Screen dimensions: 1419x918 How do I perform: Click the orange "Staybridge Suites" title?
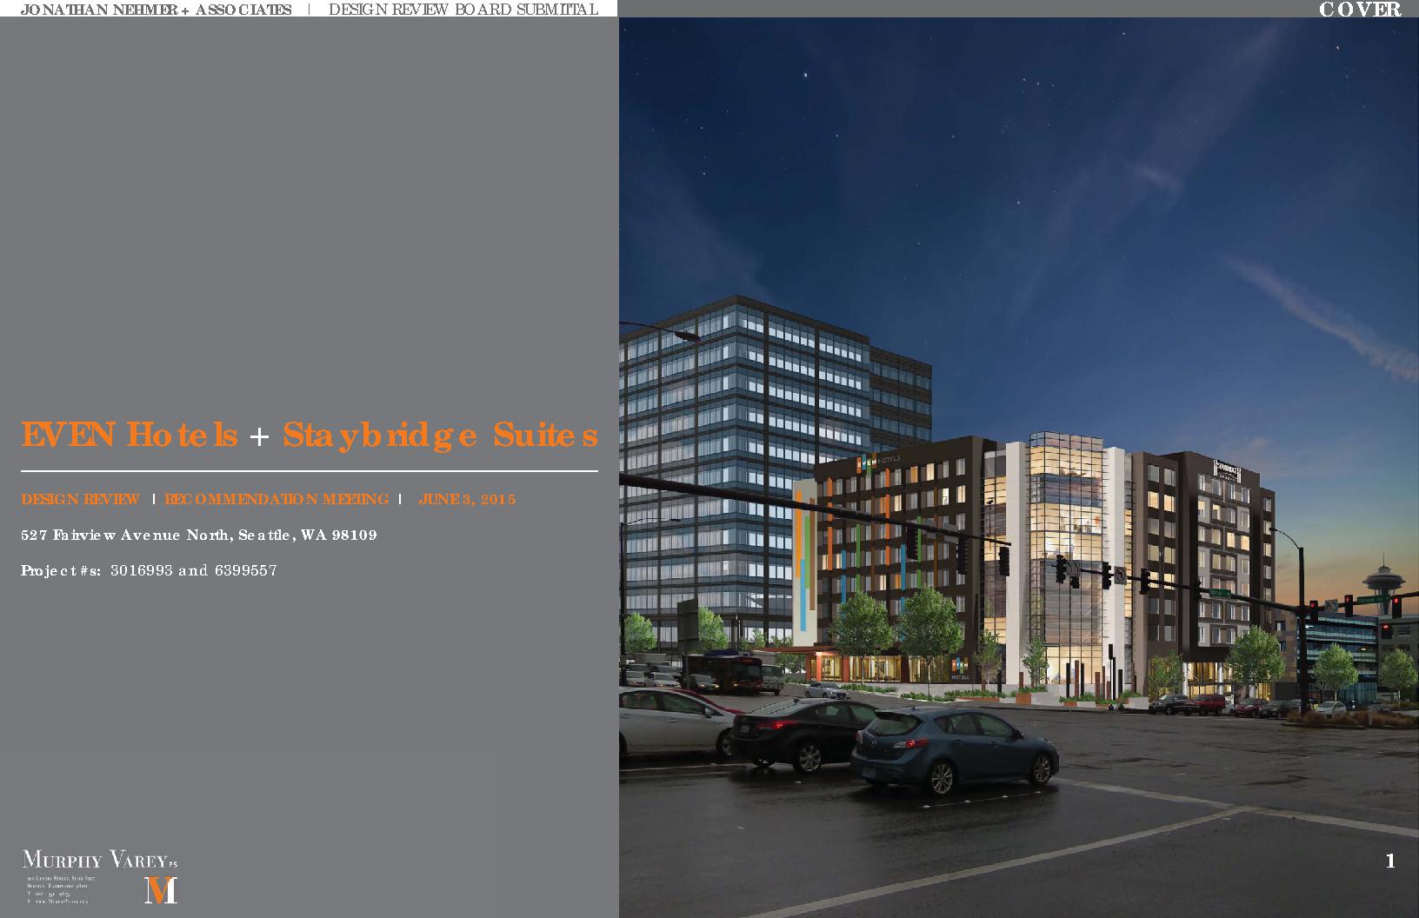click(x=441, y=436)
